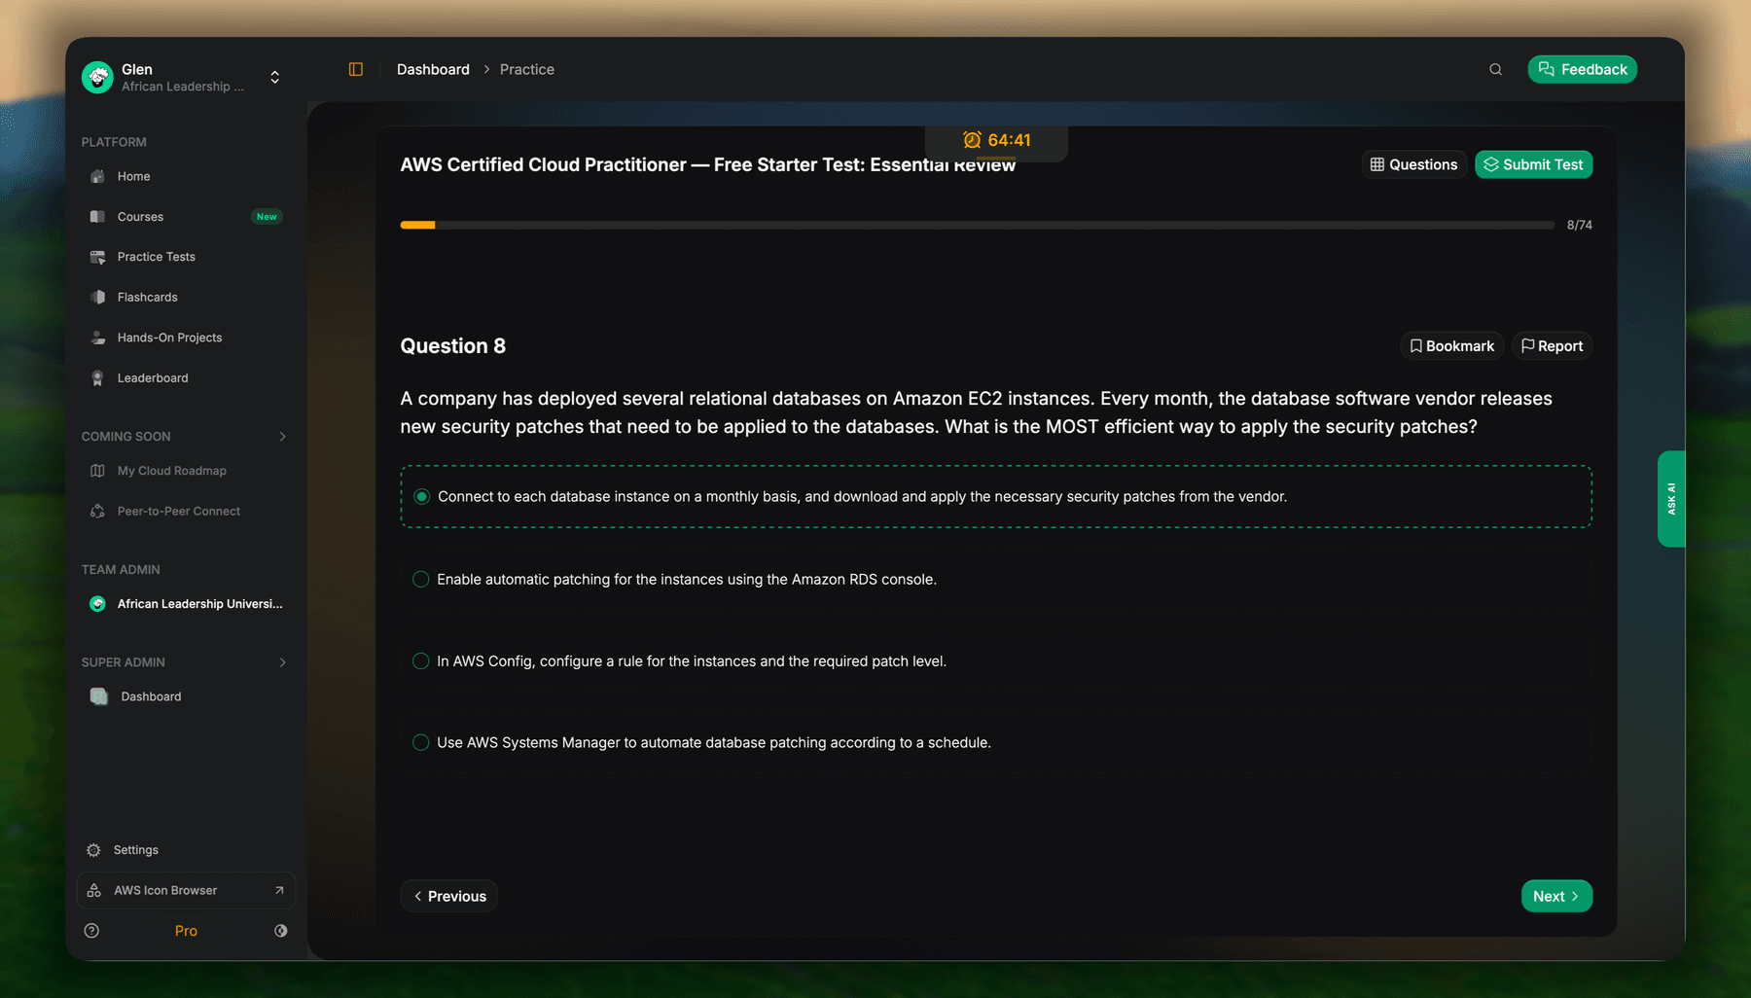Image resolution: width=1751 pixels, height=998 pixels.
Task: Expand the Coming Soon section
Action: (283, 437)
